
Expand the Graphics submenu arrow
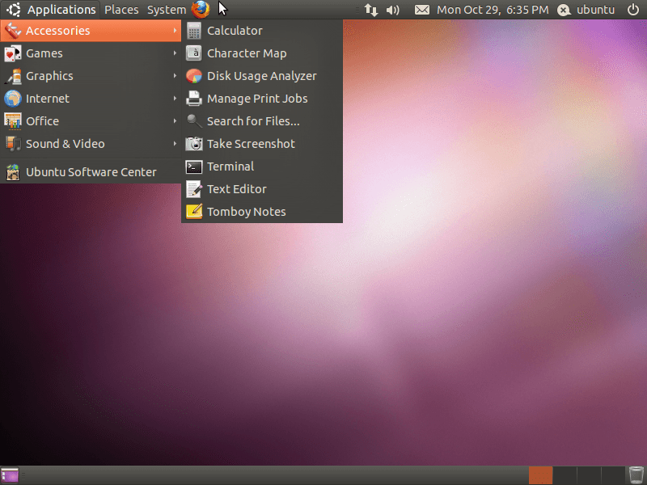coord(175,76)
